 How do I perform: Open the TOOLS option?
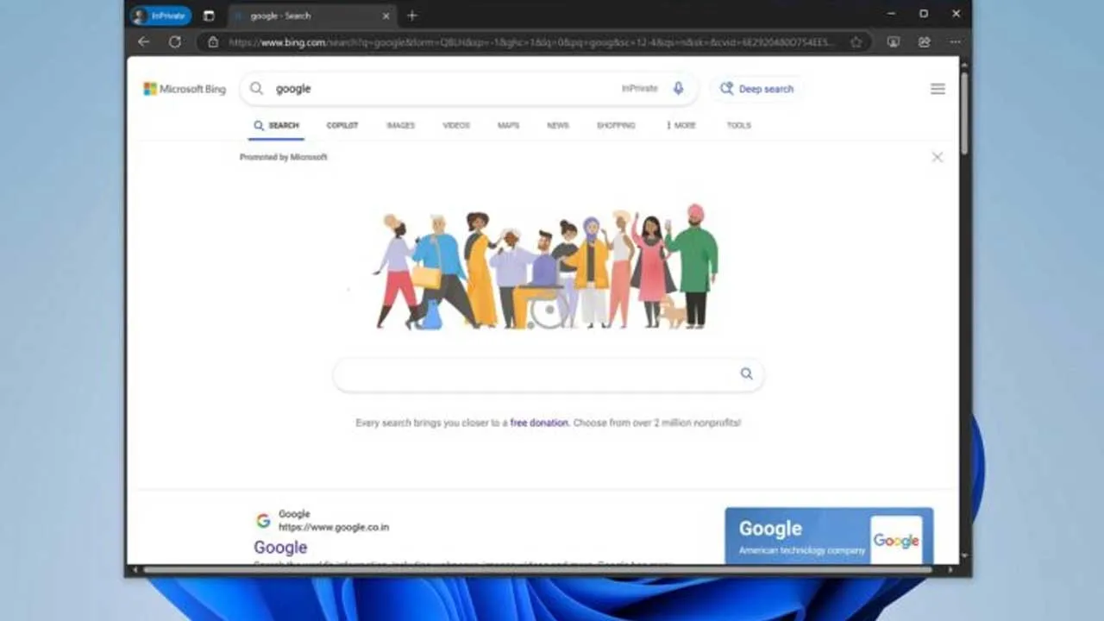coord(738,126)
